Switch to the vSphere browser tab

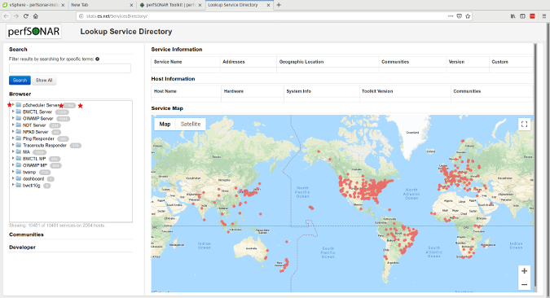point(33,5)
